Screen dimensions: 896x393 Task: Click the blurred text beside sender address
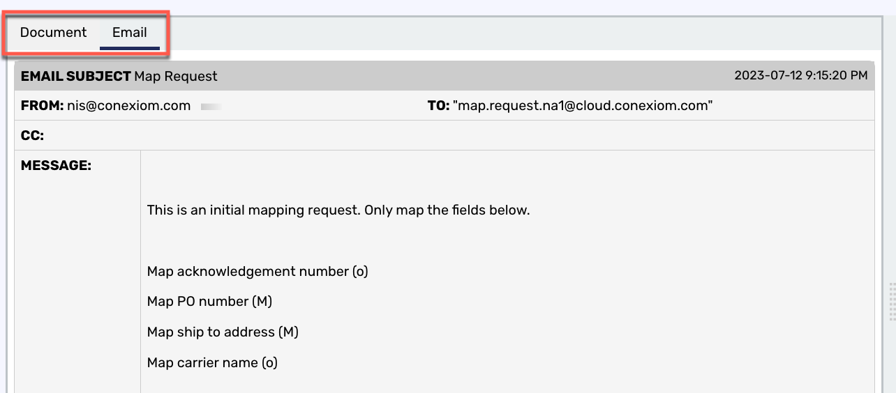coord(211,107)
